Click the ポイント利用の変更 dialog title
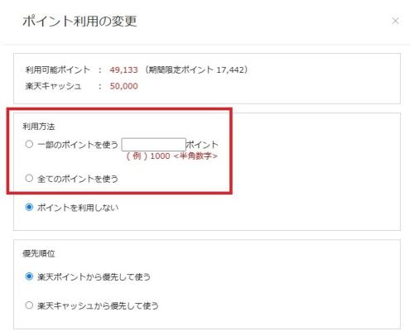 [79, 22]
